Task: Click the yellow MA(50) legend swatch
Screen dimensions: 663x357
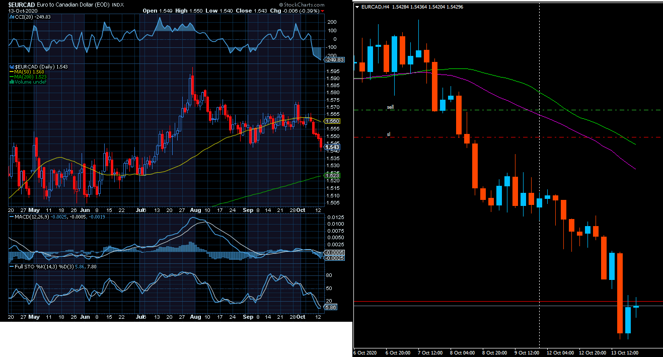Action: tap(12, 72)
